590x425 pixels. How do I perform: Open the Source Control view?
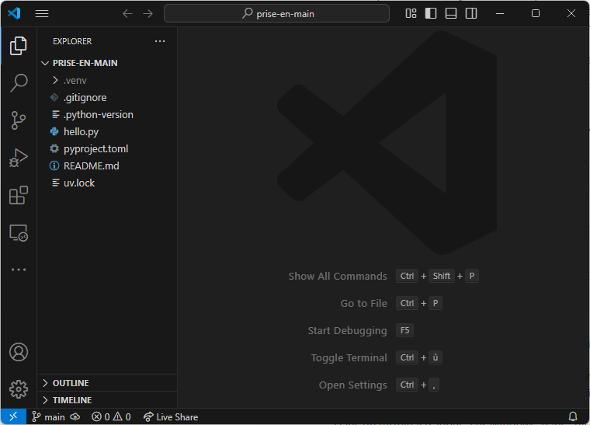[19, 120]
